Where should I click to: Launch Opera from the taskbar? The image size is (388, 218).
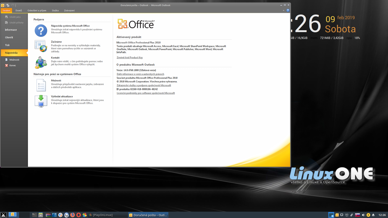click(79, 215)
